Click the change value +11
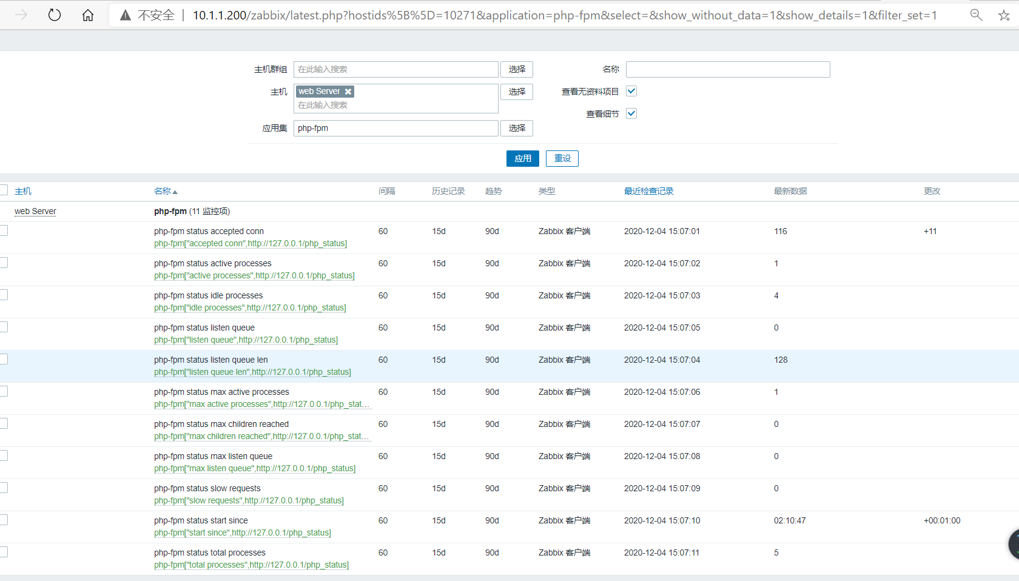The width and height of the screenshot is (1019, 581). (x=930, y=231)
